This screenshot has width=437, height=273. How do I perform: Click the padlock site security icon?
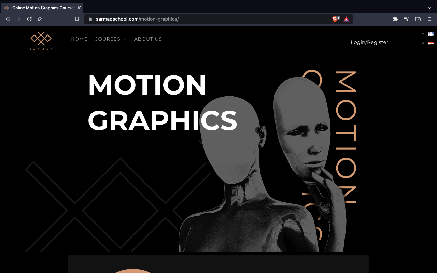[x=90, y=19]
